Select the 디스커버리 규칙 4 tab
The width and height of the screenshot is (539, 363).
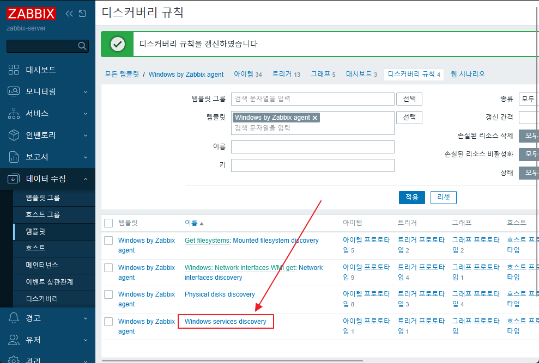click(414, 74)
